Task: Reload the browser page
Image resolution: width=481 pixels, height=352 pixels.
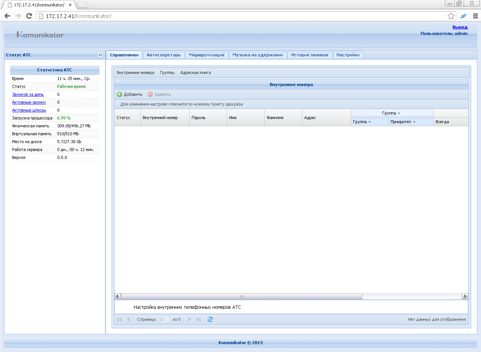Action: [x=29, y=16]
